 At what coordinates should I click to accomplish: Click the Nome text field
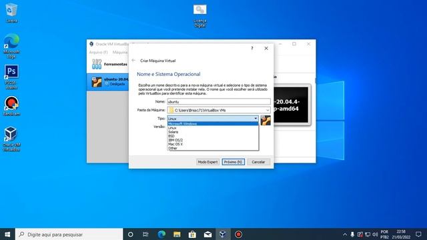219,101
